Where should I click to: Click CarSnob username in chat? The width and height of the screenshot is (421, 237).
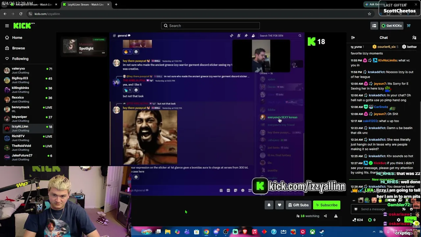pyautogui.click(x=381, y=107)
